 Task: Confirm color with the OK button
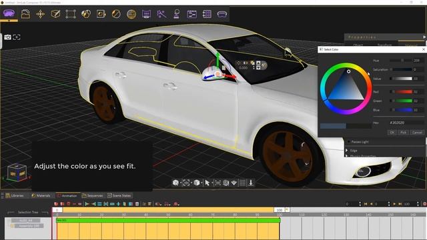(x=392, y=132)
